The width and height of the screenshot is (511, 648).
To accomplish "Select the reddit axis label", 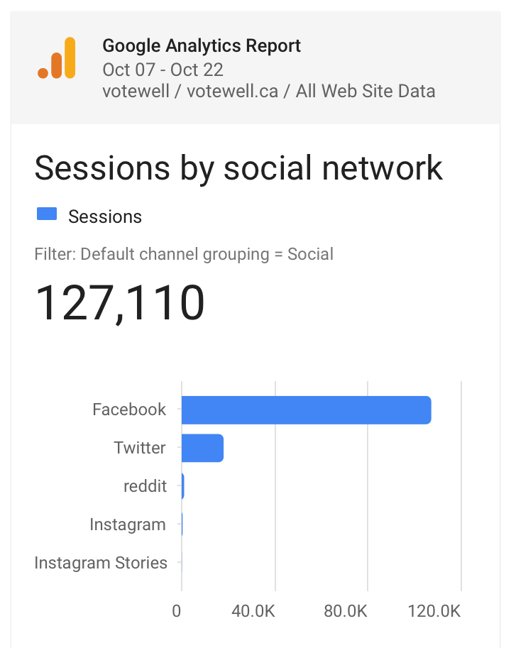I will (145, 486).
